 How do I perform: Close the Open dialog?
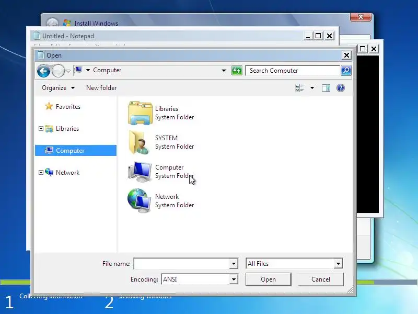(x=346, y=55)
